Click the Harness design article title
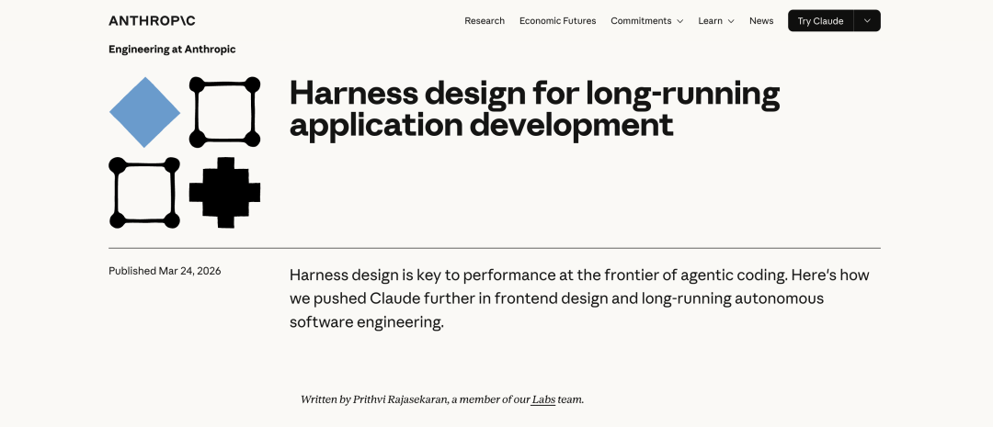Screen dimensions: 993x427 [534, 108]
